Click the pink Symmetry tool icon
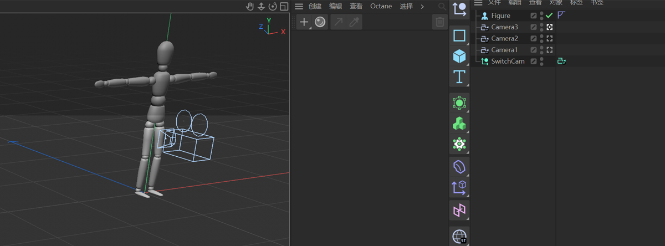Viewport: 665px width, 246px height. (x=459, y=210)
